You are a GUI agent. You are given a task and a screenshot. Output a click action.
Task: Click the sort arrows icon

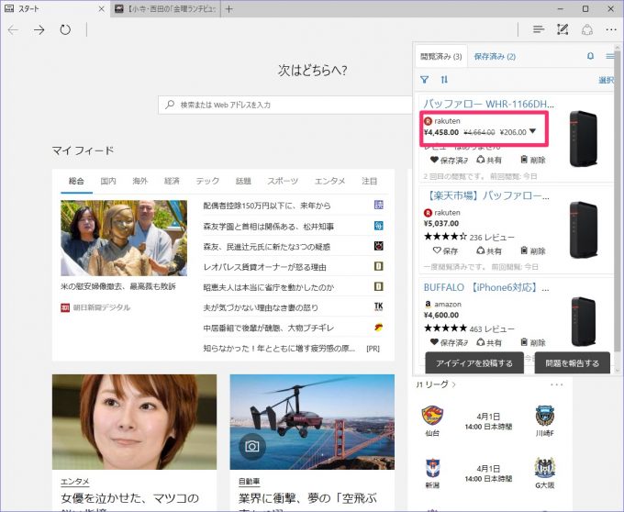(444, 80)
